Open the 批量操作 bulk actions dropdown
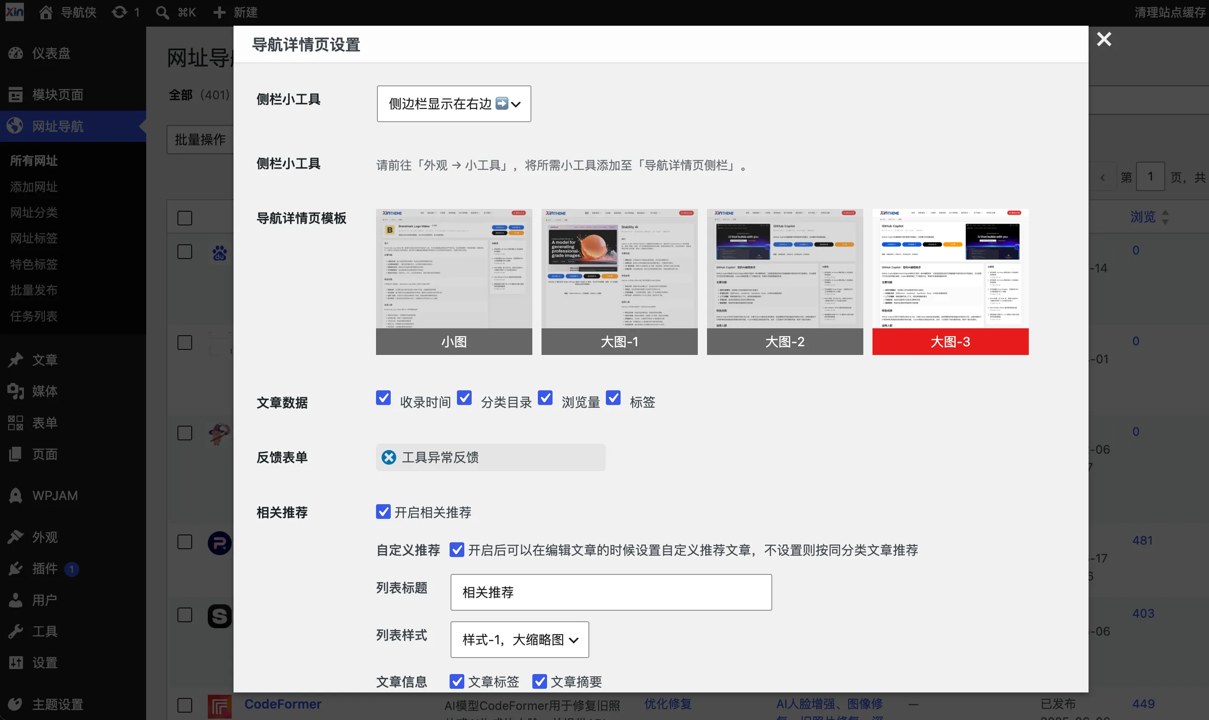 (200, 140)
